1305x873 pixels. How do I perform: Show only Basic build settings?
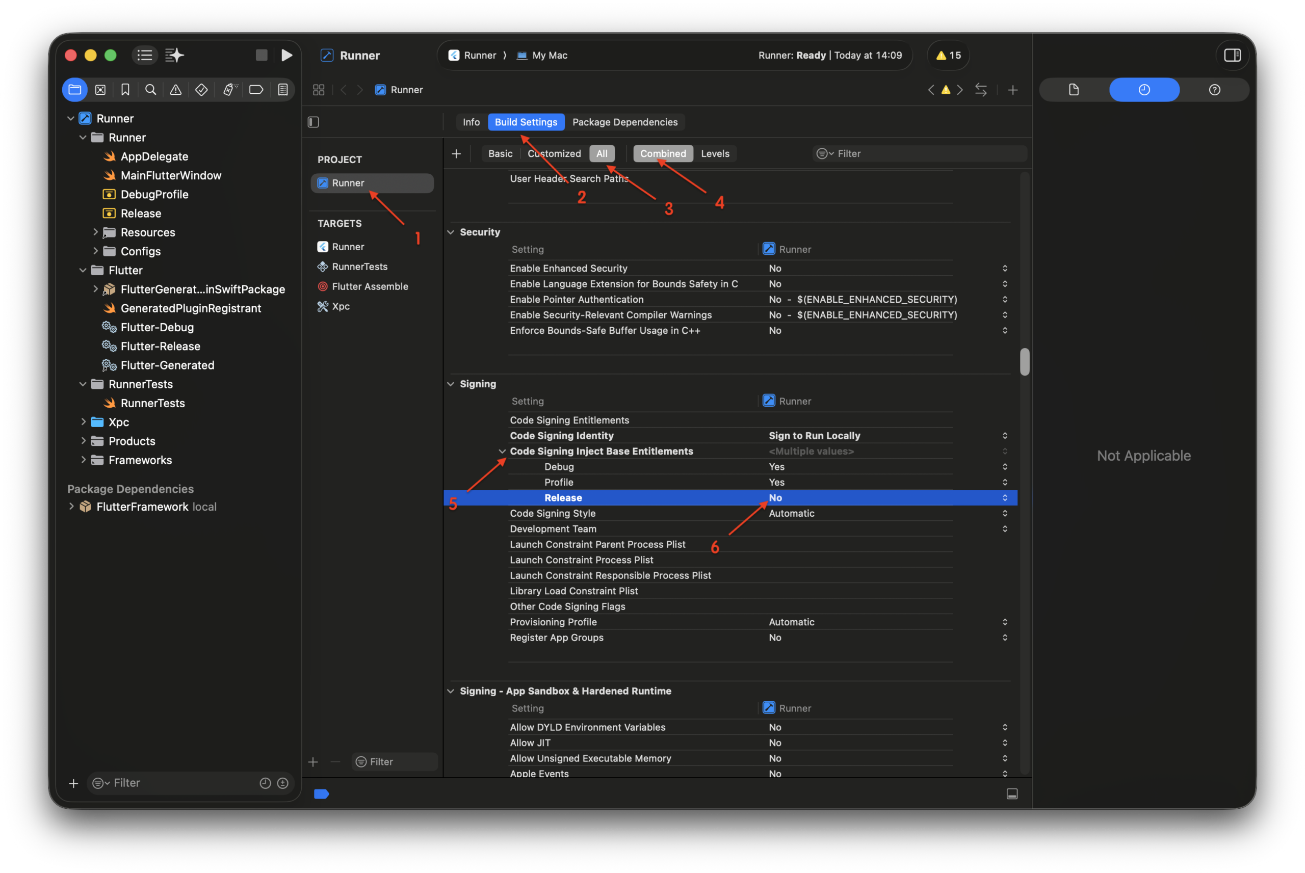click(500, 154)
